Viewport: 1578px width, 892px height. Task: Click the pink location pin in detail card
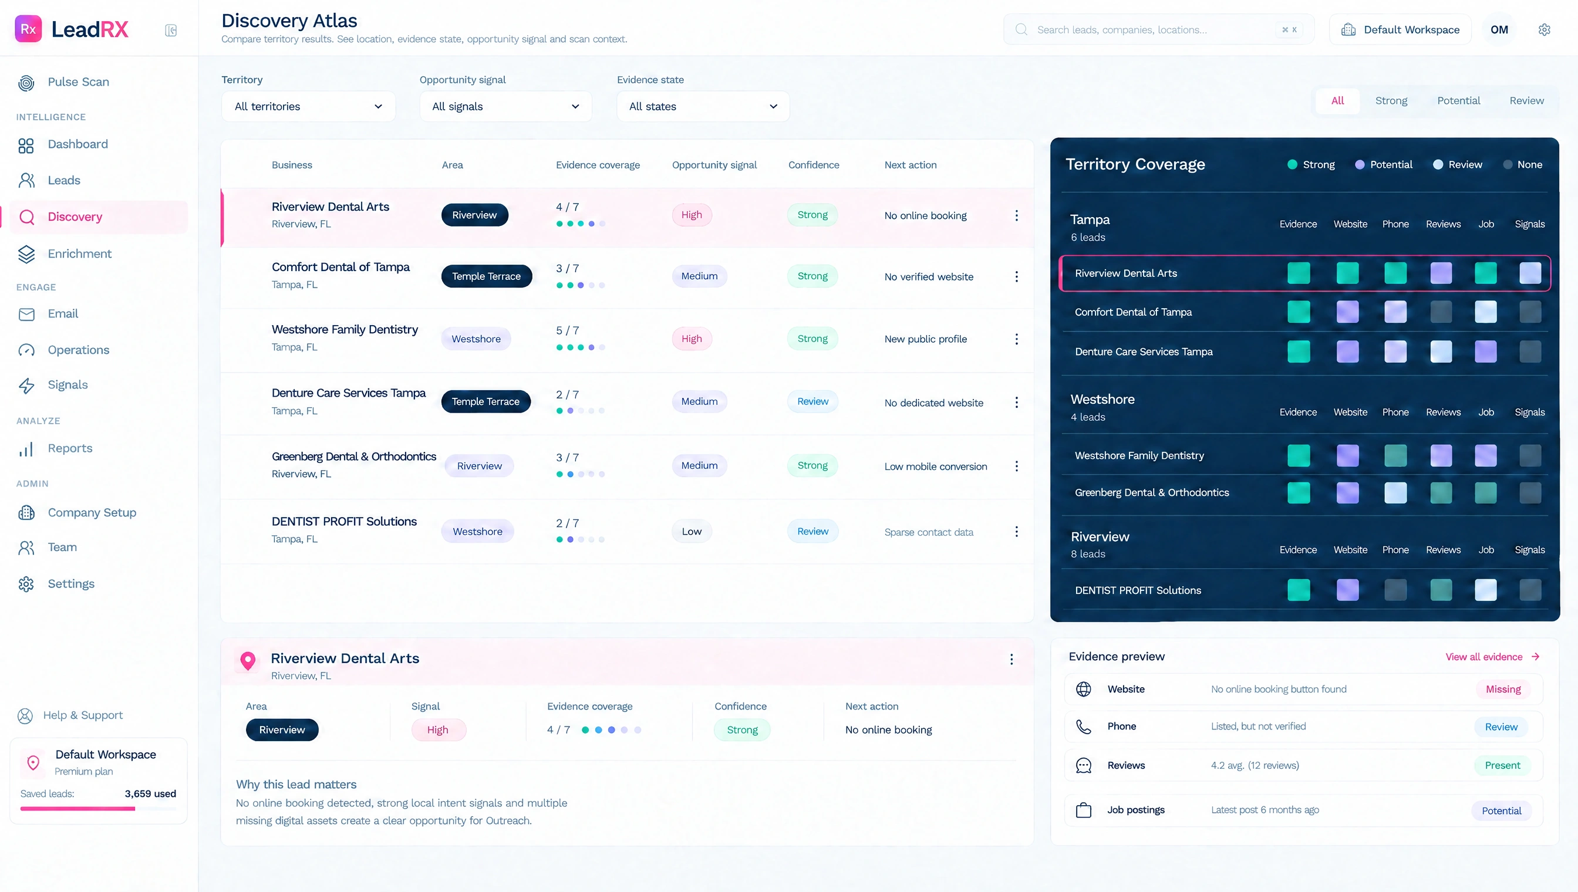pos(248,661)
